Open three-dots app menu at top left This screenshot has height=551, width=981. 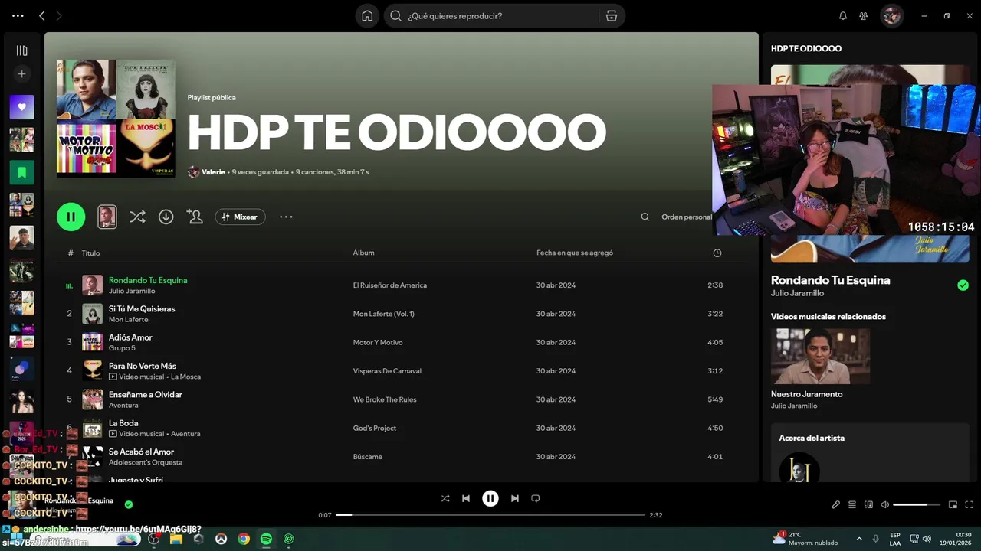18,15
